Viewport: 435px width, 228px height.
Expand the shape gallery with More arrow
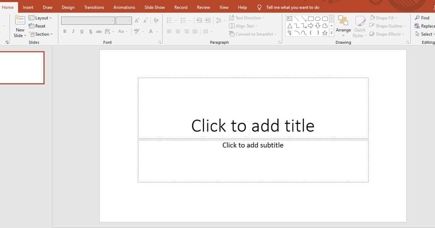[x=331, y=32]
